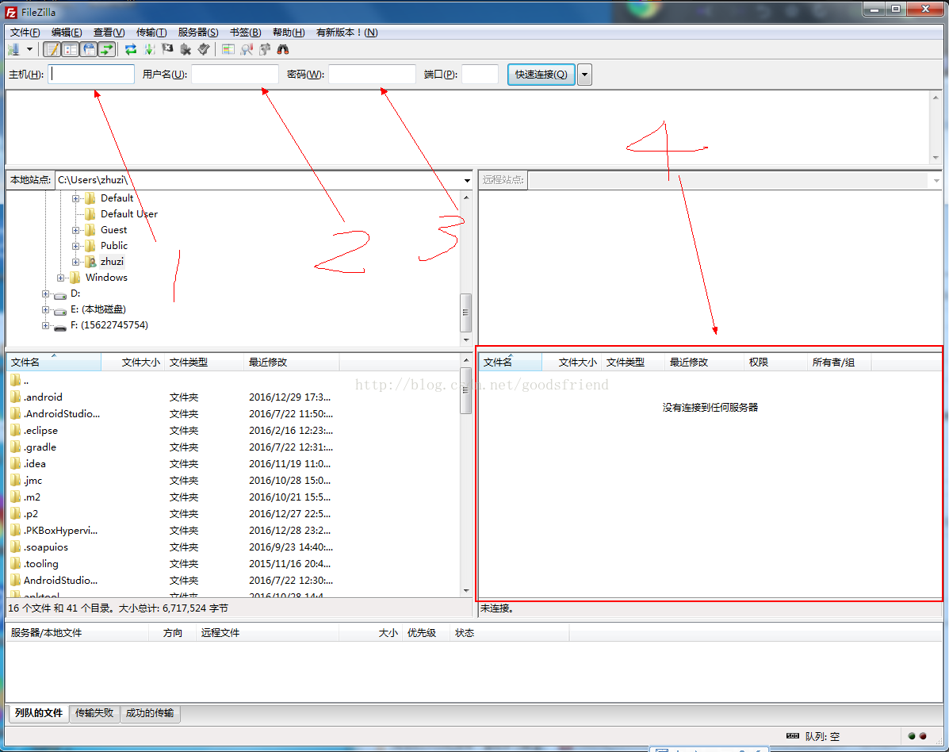Open the 本地站点 path dropdown

[x=467, y=180]
